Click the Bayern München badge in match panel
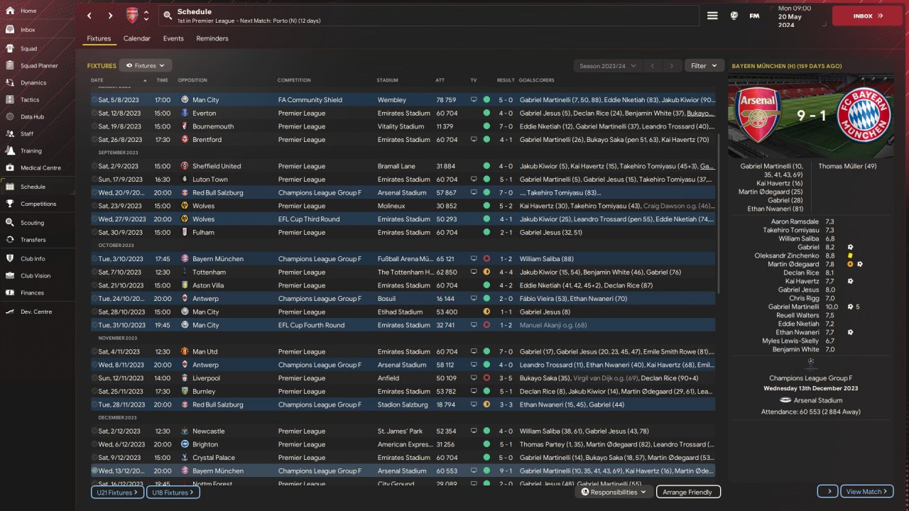 point(864,115)
